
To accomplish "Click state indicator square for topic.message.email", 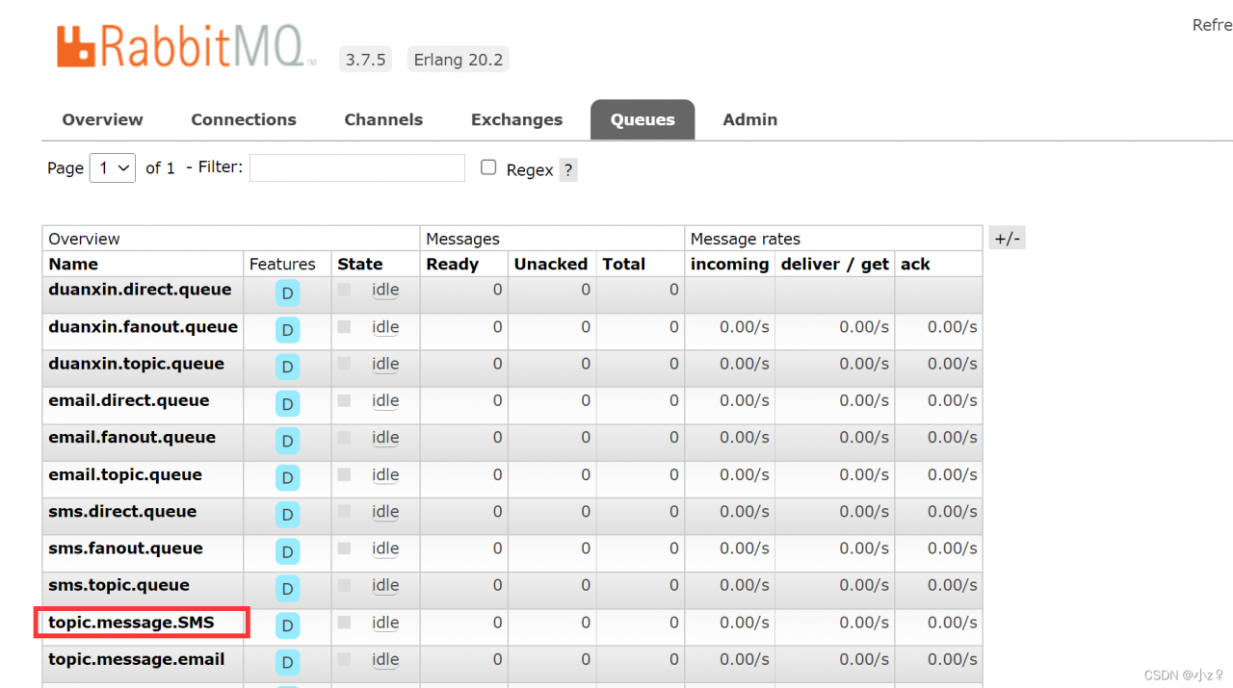I will [x=344, y=659].
